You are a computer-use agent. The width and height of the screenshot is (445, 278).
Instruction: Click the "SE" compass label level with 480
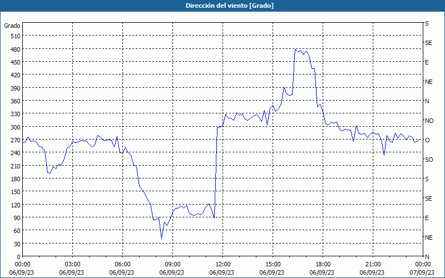tap(428, 43)
